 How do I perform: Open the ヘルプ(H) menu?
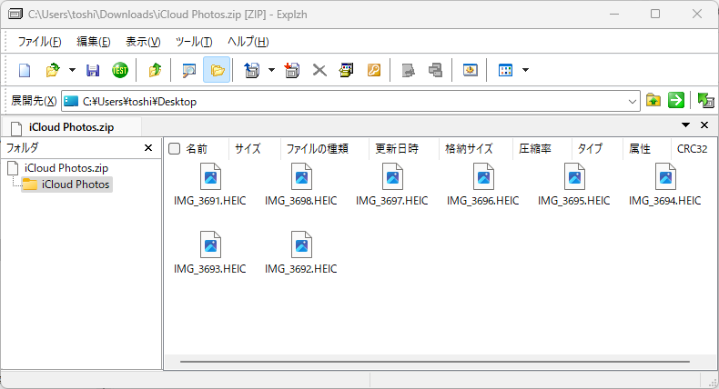(x=248, y=42)
